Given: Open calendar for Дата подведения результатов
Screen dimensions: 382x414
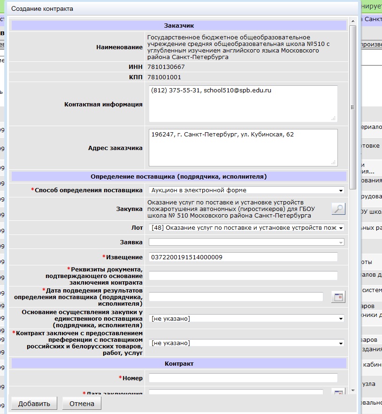Looking at the screenshot, I should [338, 297].
